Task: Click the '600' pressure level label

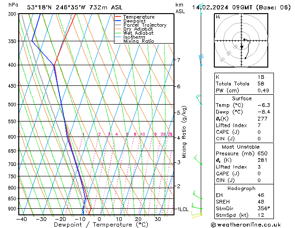Action: [13, 137]
